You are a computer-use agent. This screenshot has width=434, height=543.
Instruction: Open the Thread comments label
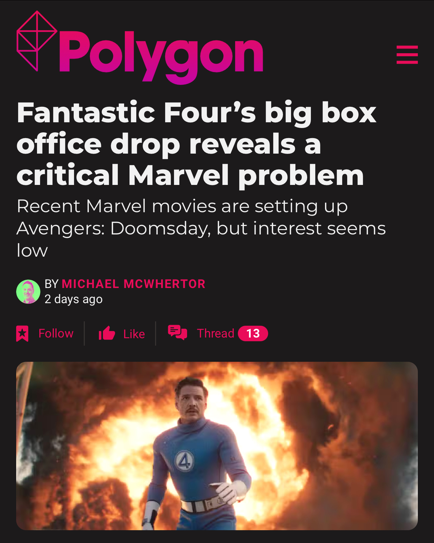(216, 333)
